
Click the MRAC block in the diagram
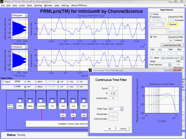point(30,106)
